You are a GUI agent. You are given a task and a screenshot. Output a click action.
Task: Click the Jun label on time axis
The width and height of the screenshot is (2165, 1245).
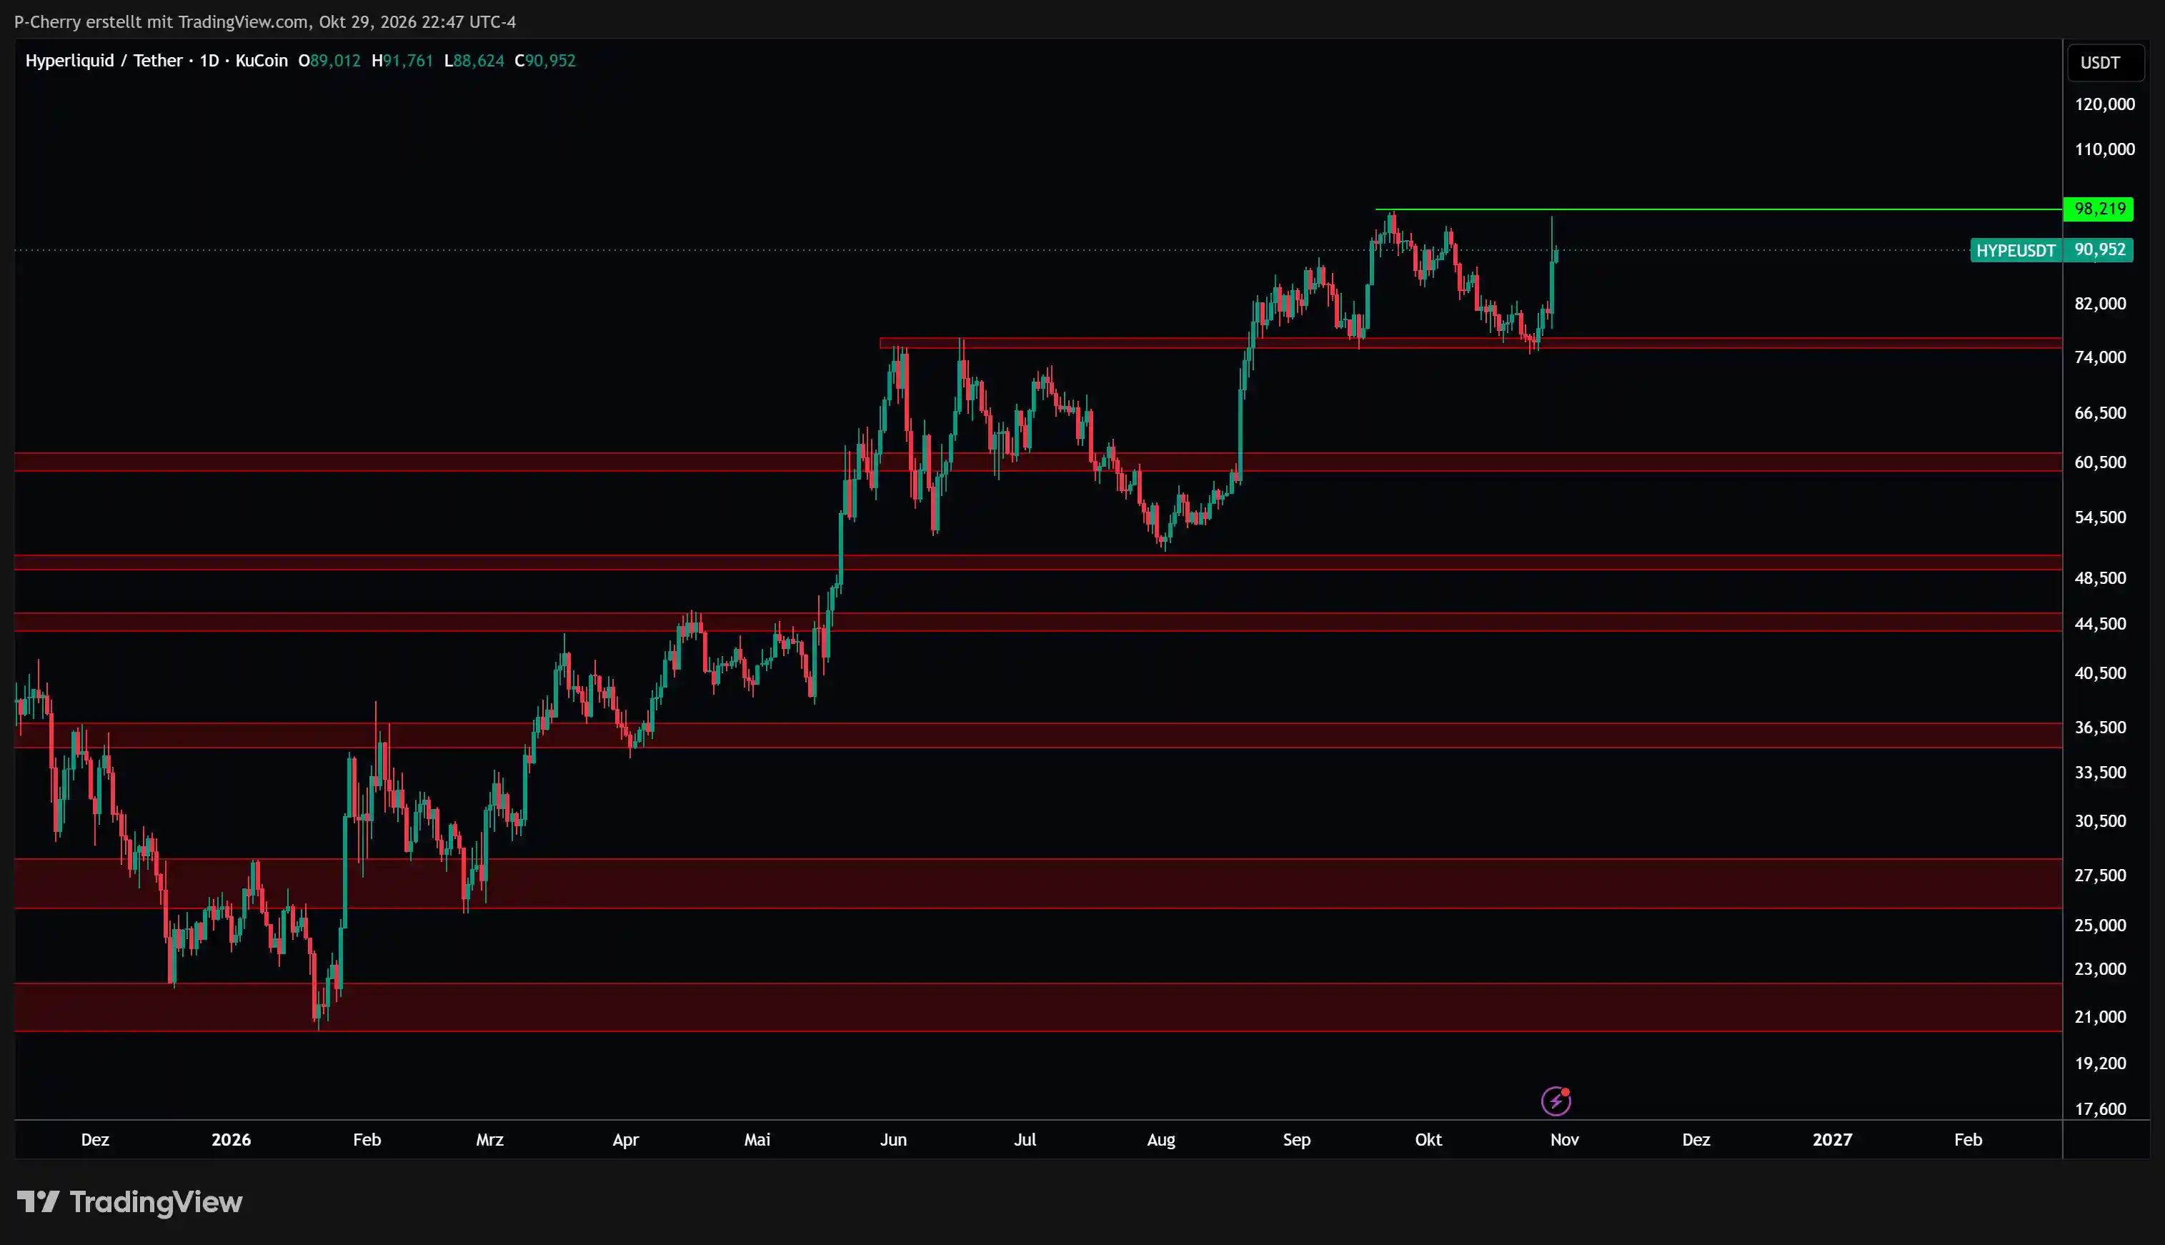pos(893,1140)
